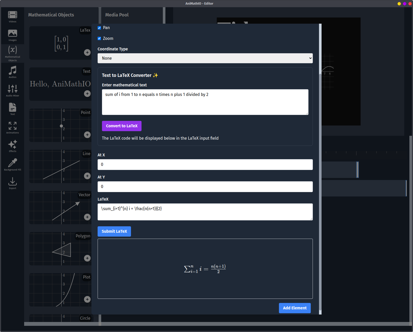Add the Point object with plus icon
Viewport: 413px width, 332px height.
point(87,135)
